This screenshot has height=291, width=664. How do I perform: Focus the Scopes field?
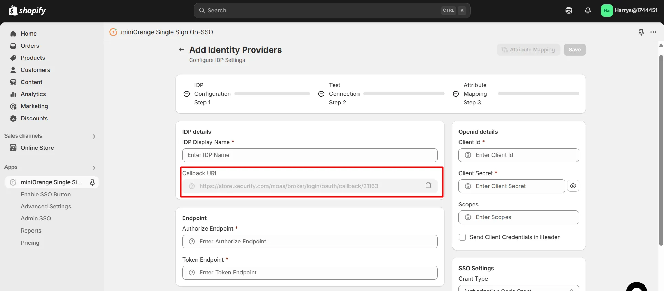point(519,217)
